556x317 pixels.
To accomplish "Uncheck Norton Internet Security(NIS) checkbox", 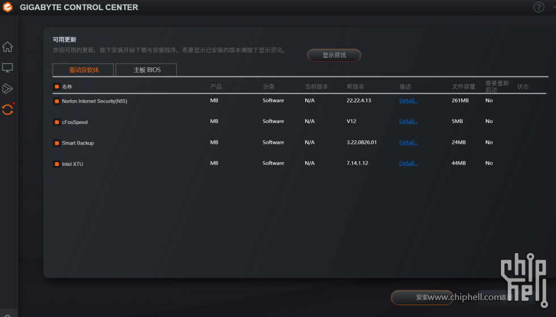I will [x=57, y=101].
